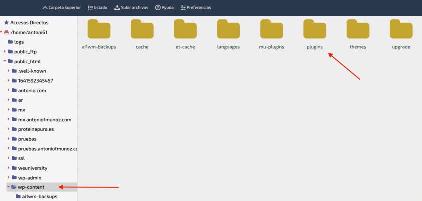Click the .well-known folder icon in tree
Screen dimensions: 422x201
click(x=14, y=71)
